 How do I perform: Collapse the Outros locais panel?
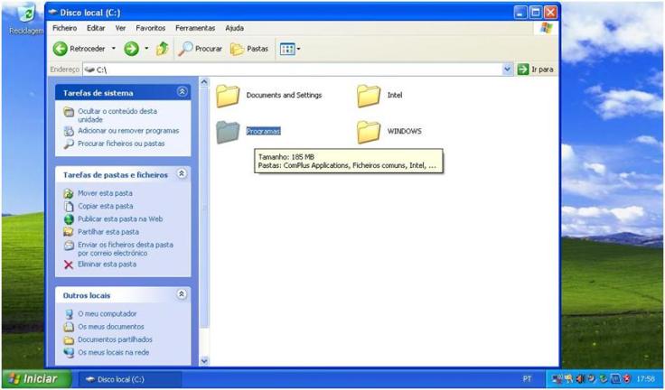(x=183, y=294)
